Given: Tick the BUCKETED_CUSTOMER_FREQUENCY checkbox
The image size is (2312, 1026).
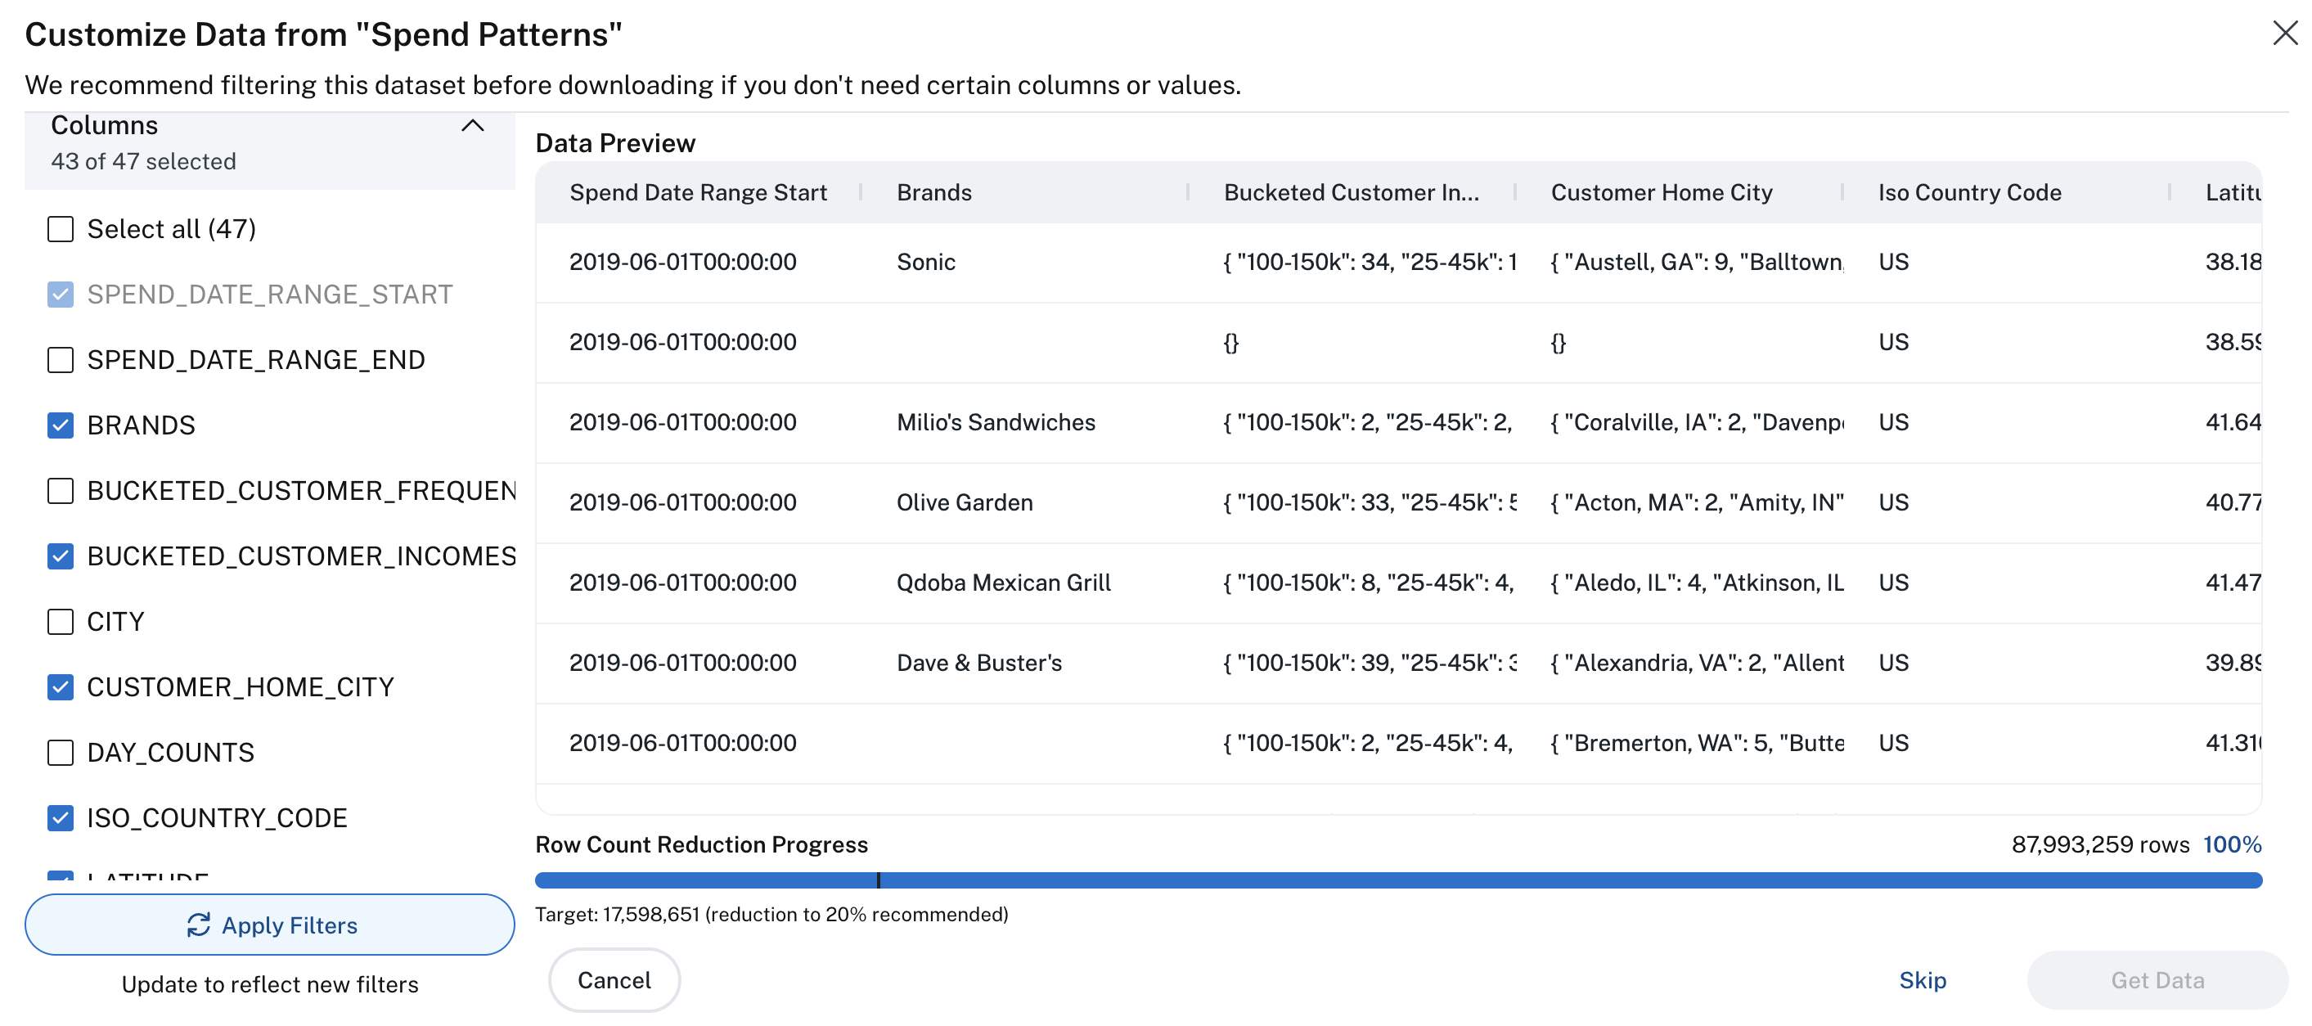Looking at the screenshot, I should 61,491.
